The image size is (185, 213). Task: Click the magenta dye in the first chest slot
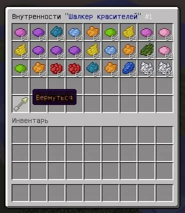point(21,32)
